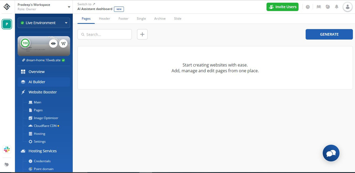Preview site with the eye icon
The height and width of the screenshot is (173, 355).
click(53, 44)
